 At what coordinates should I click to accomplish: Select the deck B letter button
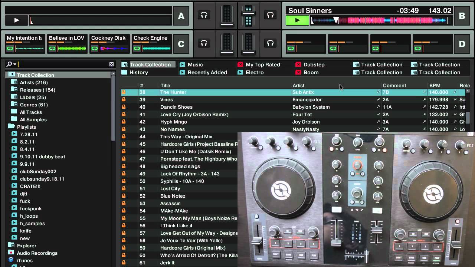click(x=462, y=16)
